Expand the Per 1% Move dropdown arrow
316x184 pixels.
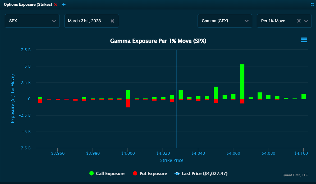(306, 21)
